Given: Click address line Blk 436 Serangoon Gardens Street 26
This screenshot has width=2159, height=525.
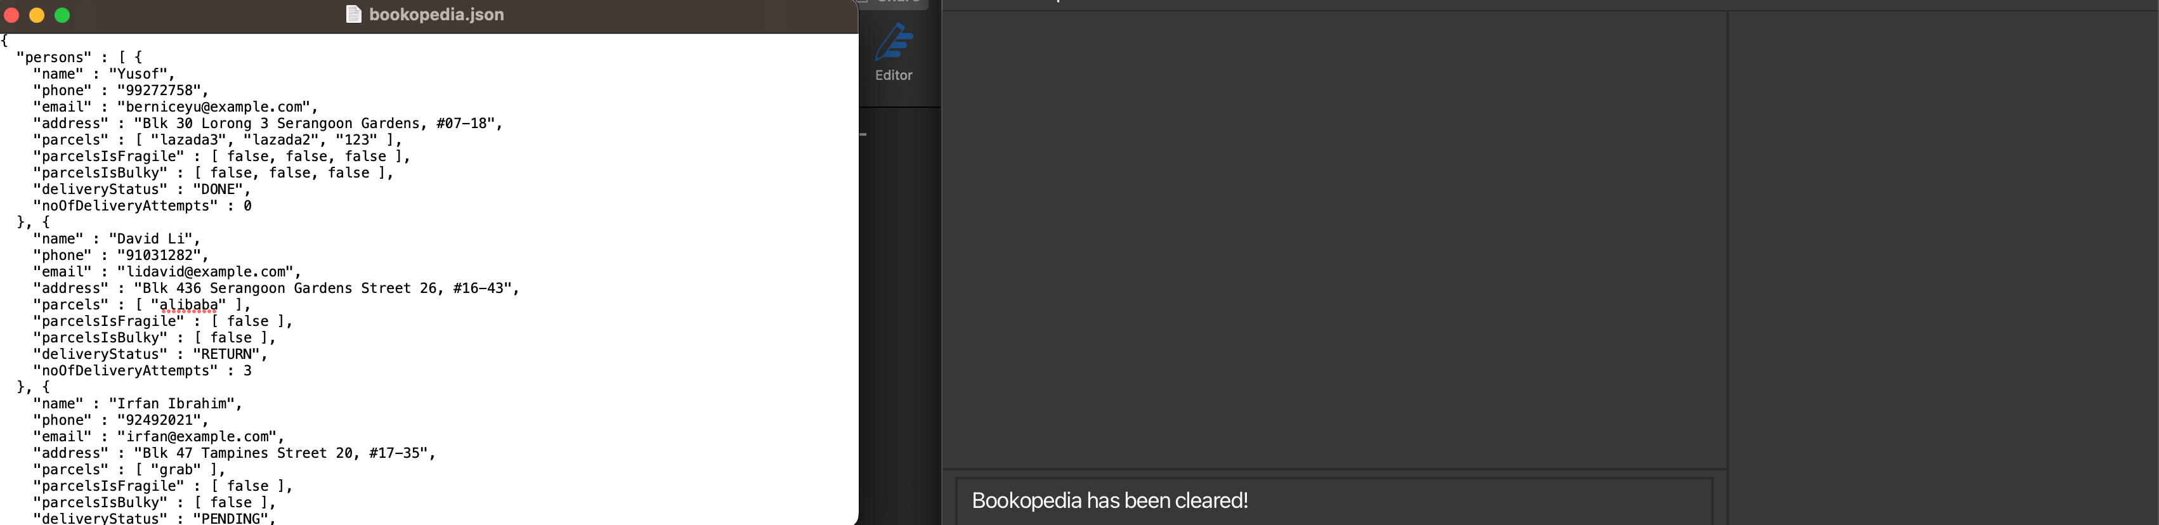Looking at the screenshot, I should [x=277, y=288].
